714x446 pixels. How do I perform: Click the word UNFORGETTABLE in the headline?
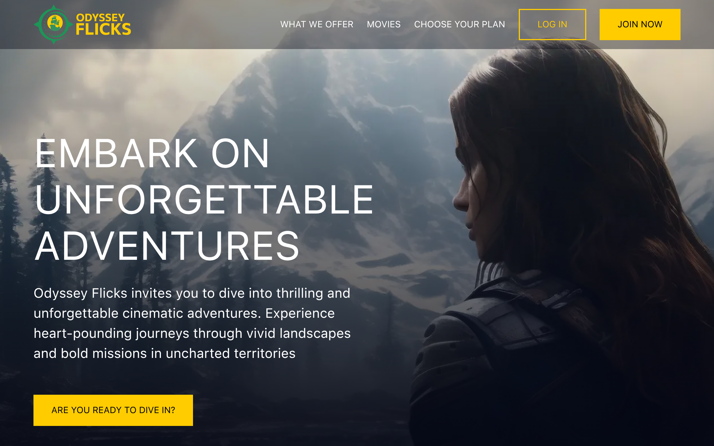click(204, 199)
